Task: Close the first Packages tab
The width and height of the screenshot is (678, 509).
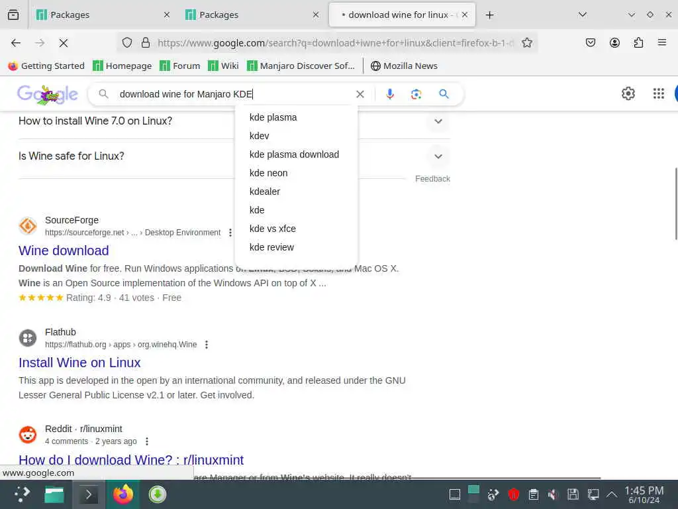Action: pos(167,15)
